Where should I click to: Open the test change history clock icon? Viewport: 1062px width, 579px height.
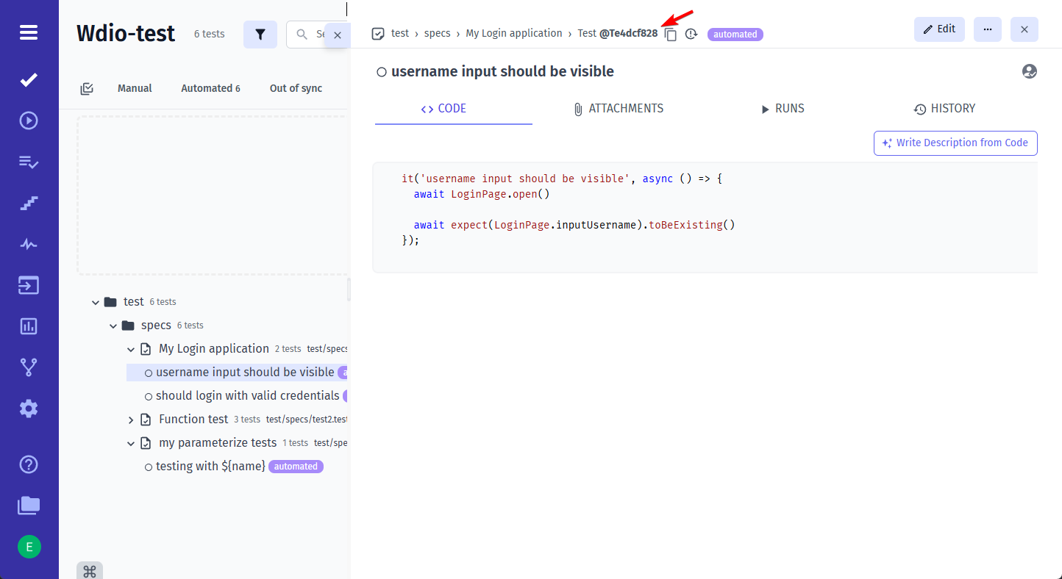click(x=691, y=34)
